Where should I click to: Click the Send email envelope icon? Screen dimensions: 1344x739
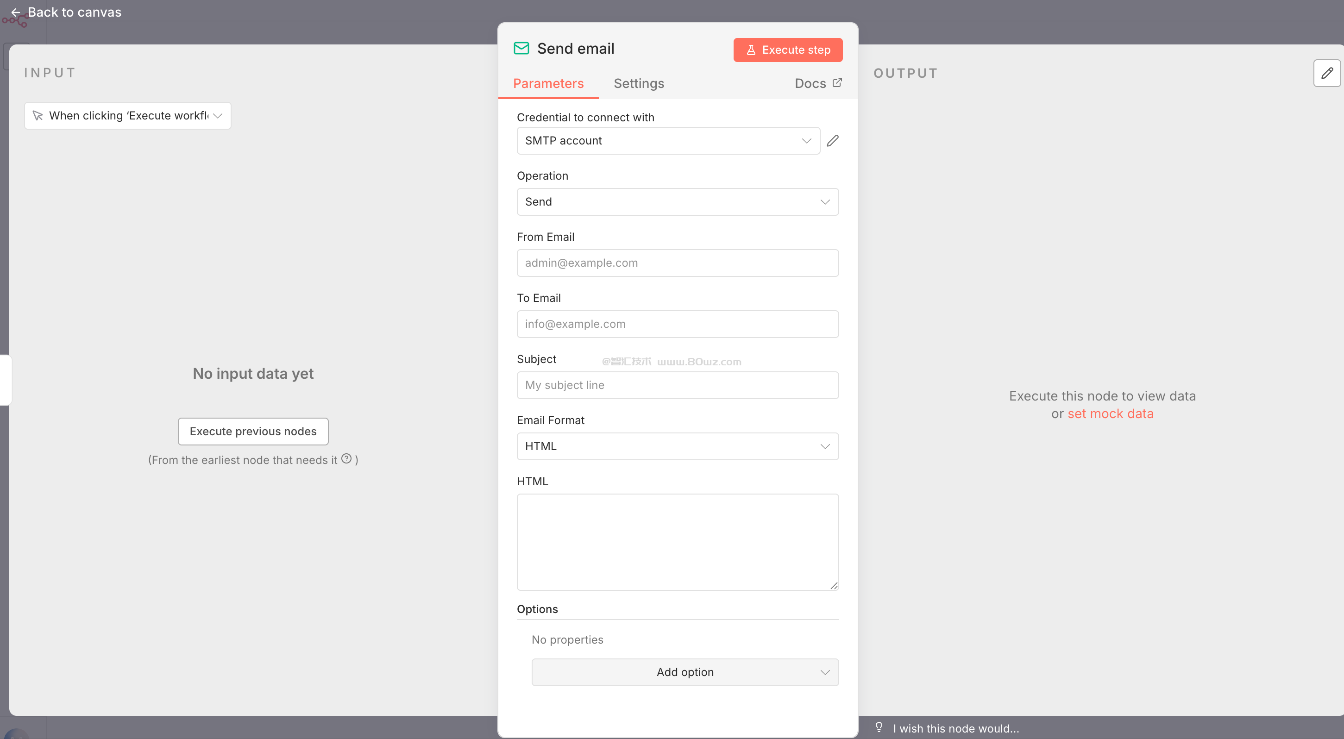click(521, 49)
